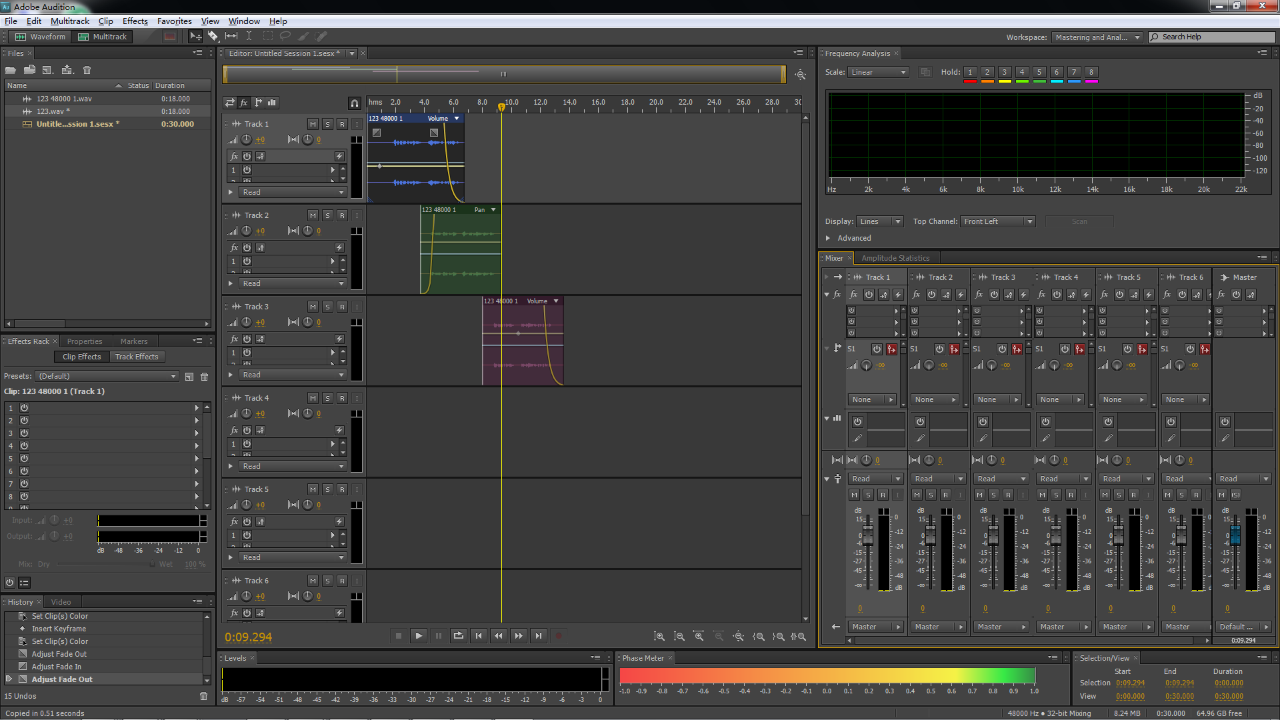Viewport: 1280px width, 720px height.
Task: Mute Track 1 in the editor
Action: (x=313, y=124)
